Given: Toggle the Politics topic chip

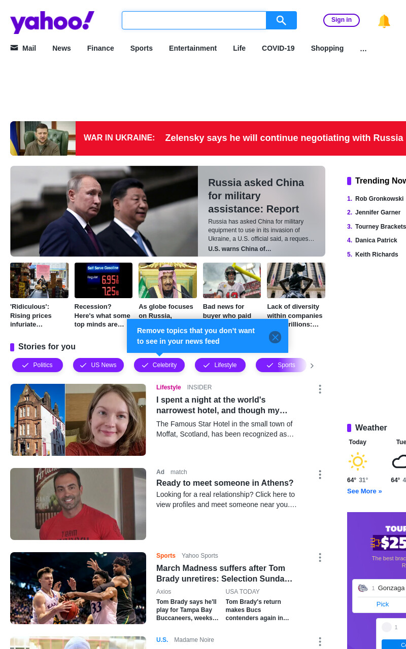Looking at the screenshot, I should pos(38,365).
